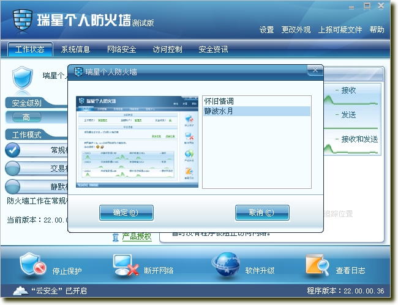Click the 查看日志 label
The width and height of the screenshot is (398, 305).
(350, 271)
